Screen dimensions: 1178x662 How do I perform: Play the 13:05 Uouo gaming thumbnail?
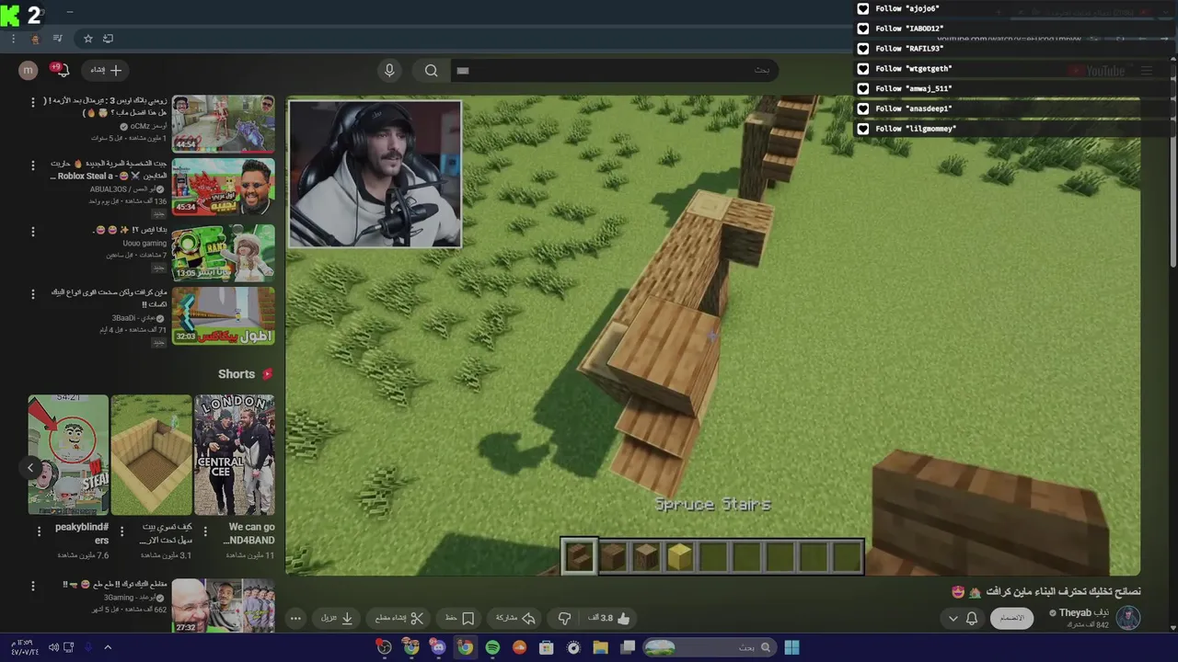tap(224, 252)
